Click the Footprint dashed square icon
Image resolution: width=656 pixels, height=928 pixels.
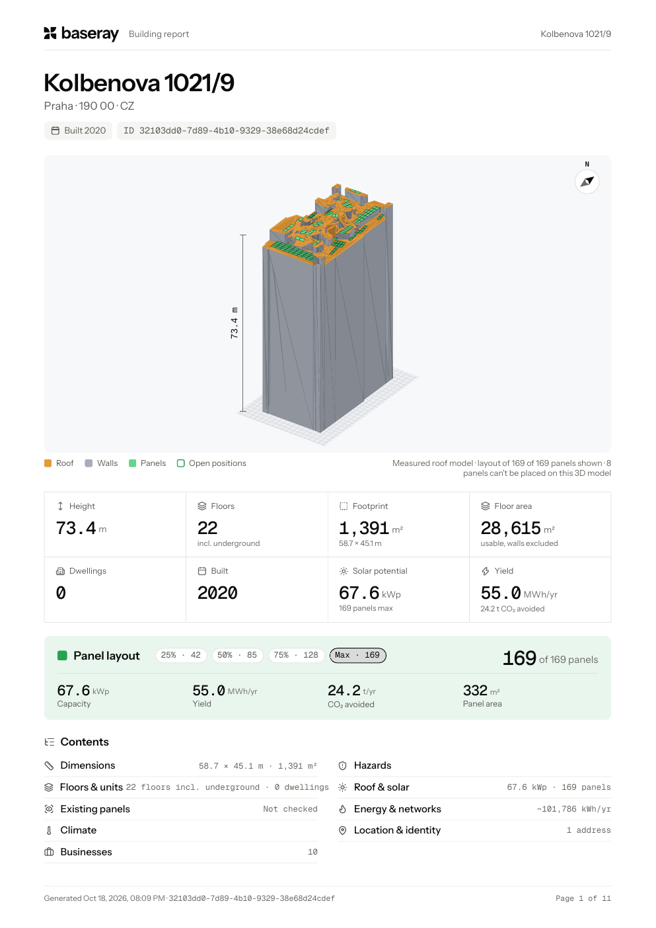point(344,506)
